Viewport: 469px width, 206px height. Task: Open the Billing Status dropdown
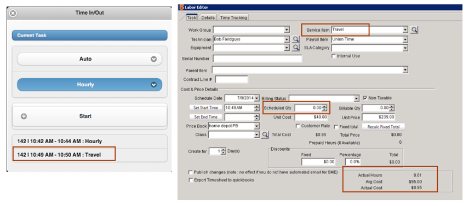tap(356, 99)
